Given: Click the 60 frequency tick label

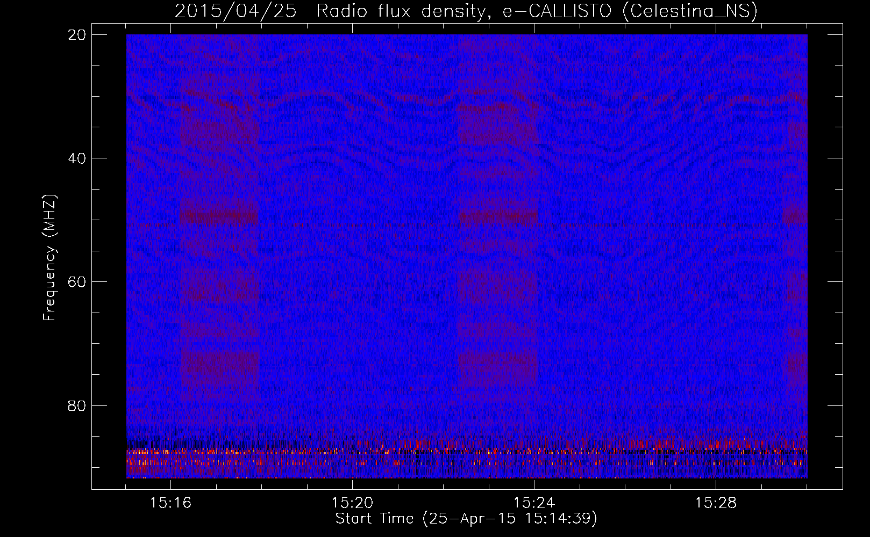Looking at the screenshot, I should [76, 281].
